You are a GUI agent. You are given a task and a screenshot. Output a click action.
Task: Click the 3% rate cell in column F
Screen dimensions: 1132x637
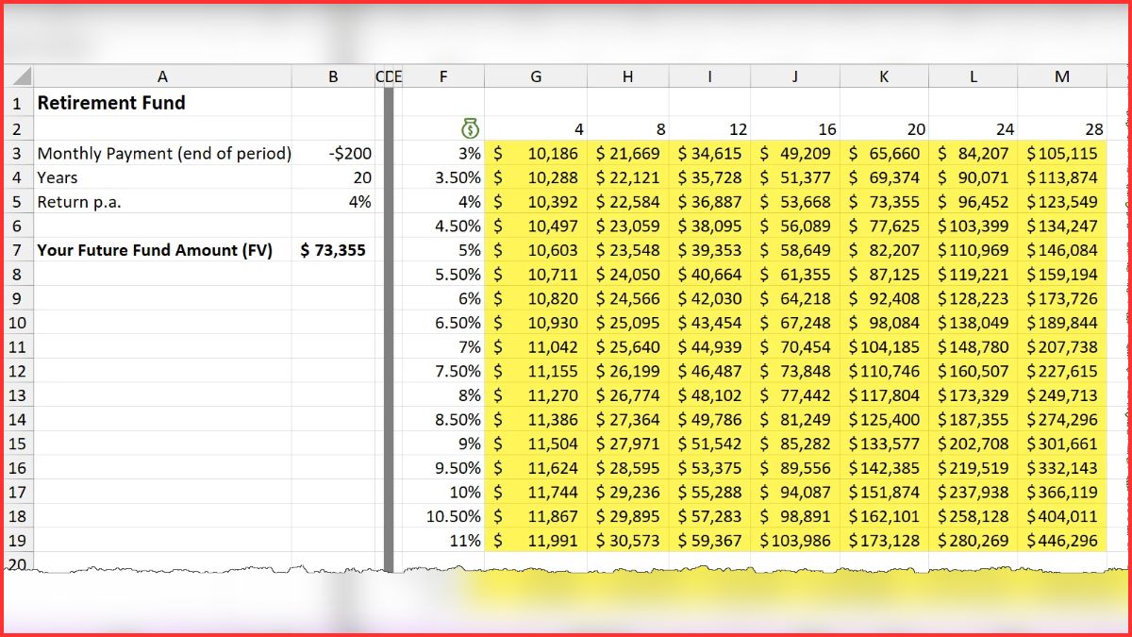[x=443, y=153]
